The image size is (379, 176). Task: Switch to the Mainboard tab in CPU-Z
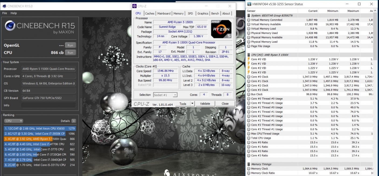point(164,13)
